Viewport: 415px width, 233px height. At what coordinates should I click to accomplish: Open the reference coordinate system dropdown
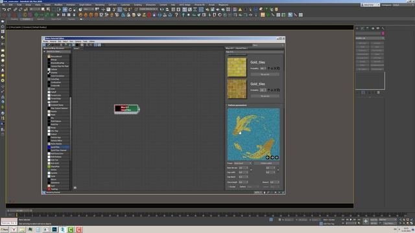click(x=88, y=10)
